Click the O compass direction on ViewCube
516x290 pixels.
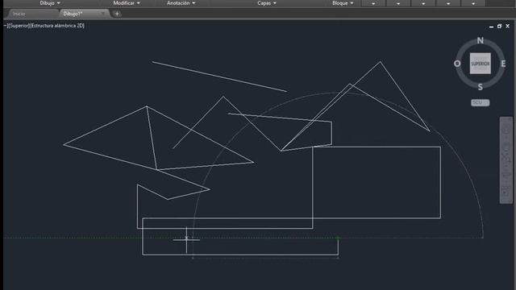pos(457,64)
